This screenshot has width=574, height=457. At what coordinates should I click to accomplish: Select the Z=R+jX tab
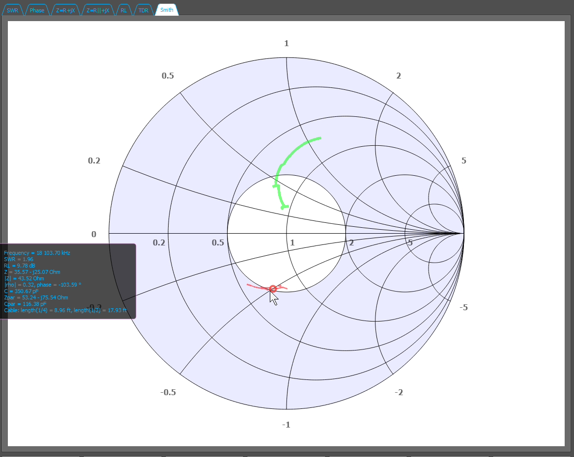65,10
